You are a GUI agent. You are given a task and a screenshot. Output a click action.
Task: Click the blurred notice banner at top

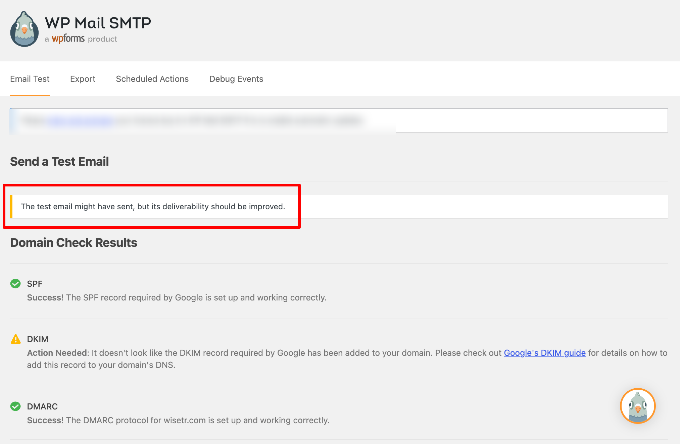339,120
